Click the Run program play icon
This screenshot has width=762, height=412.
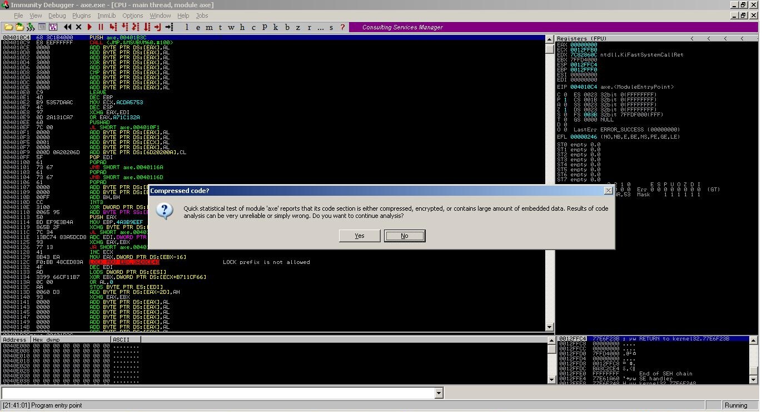(89, 27)
